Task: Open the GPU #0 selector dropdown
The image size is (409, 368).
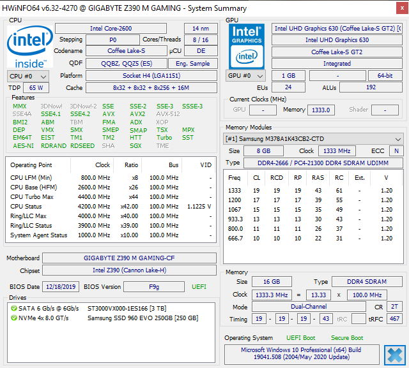Action: [246, 75]
